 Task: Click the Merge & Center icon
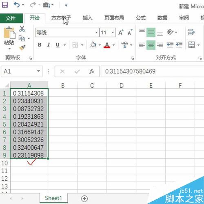pyautogui.click(x=192, y=45)
